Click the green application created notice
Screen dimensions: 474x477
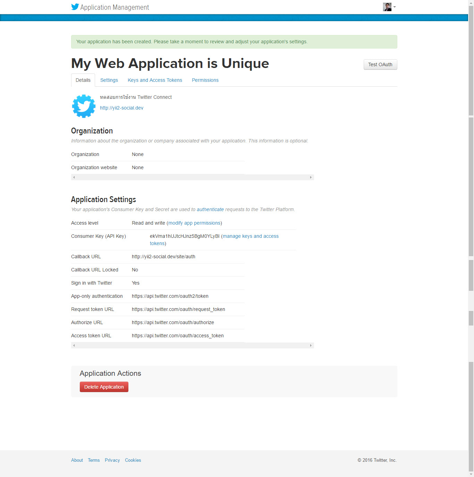pyautogui.click(x=234, y=42)
